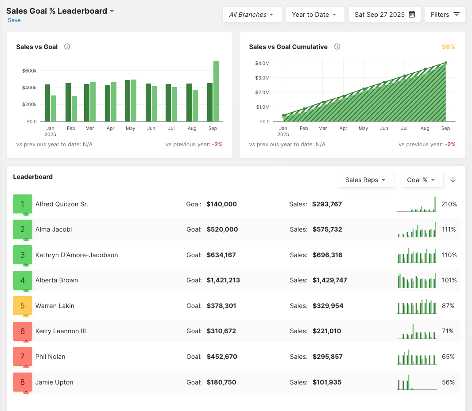
Task: Click the Save link
Action: 14,20
